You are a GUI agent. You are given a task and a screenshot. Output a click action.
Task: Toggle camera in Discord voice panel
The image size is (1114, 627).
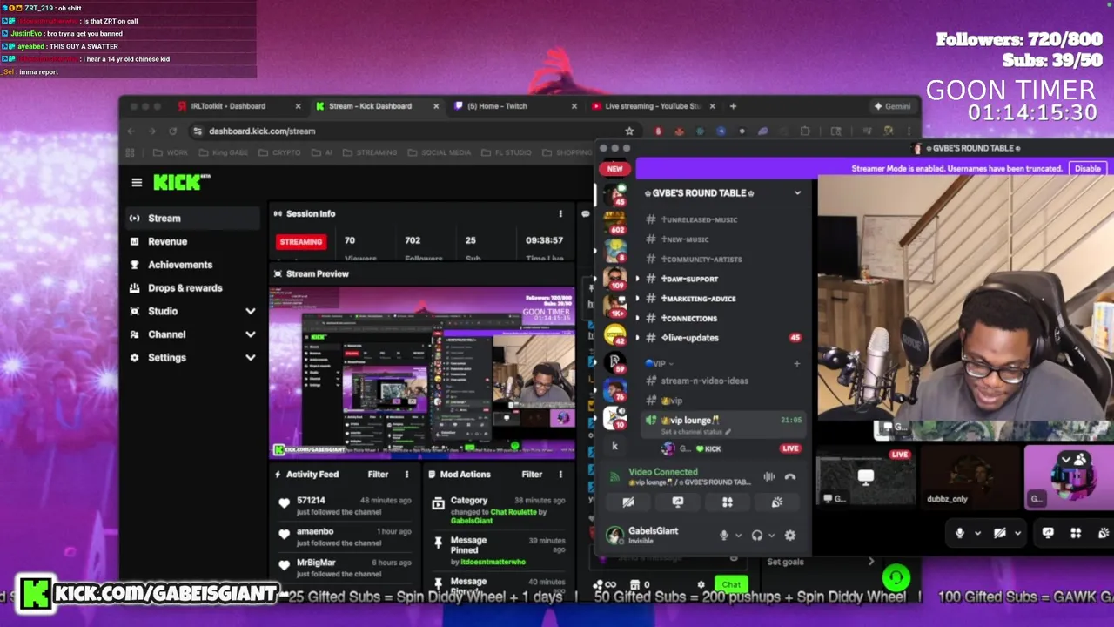click(x=628, y=502)
